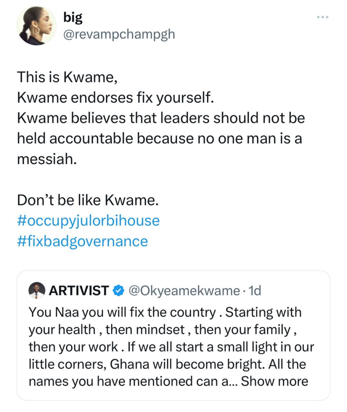This screenshot has width=347, height=412.
Task: Click the word "messiah." in the tweet
Action: pos(46,159)
